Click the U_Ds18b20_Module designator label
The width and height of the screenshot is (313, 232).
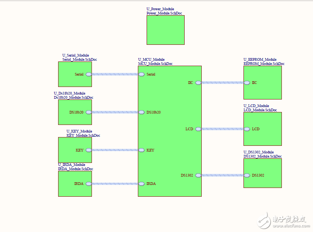pyautogui.click(x=70, y=93)
